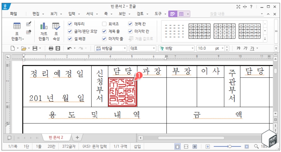281x152 pixels.
Task: Open help with the question mark icon
Action: tap(251, 7)
